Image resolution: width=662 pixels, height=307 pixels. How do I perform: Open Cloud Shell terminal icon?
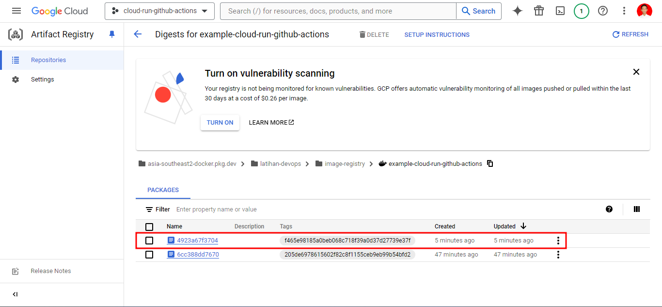(560, 11)
